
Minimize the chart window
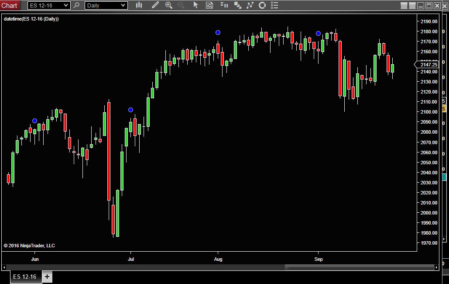(420, 6)
